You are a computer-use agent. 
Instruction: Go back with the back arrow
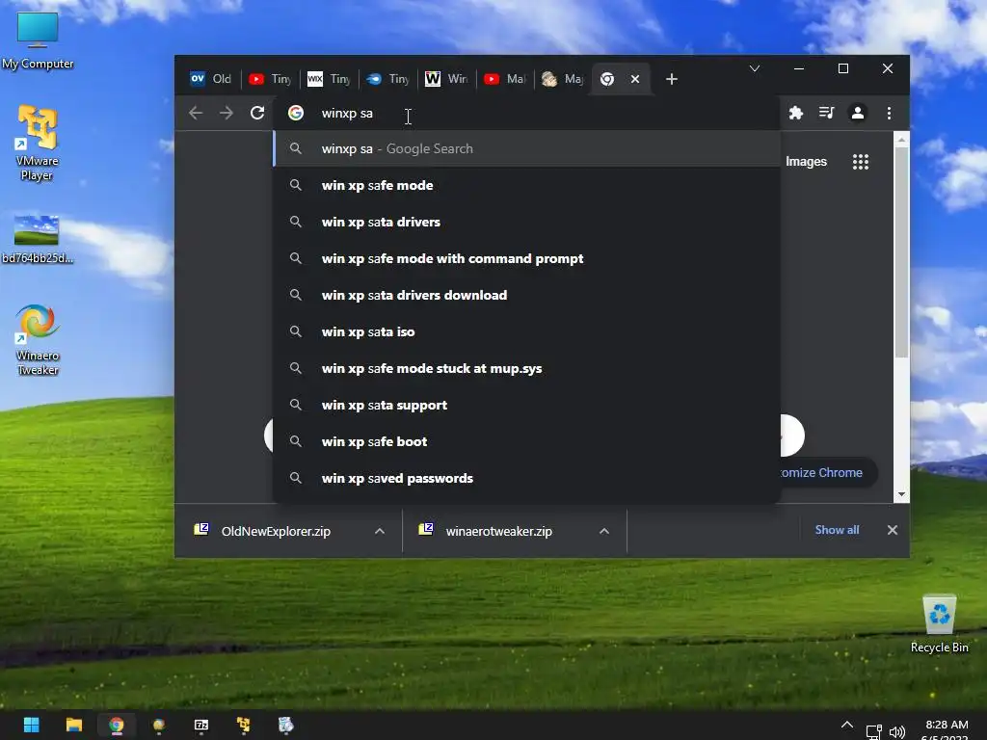tap(196, 114)
